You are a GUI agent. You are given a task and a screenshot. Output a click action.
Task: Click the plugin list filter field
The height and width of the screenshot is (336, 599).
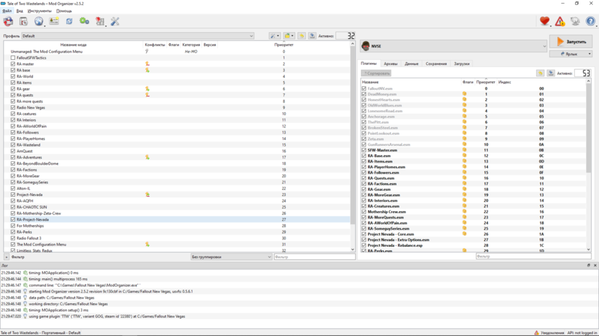point(533,256)
